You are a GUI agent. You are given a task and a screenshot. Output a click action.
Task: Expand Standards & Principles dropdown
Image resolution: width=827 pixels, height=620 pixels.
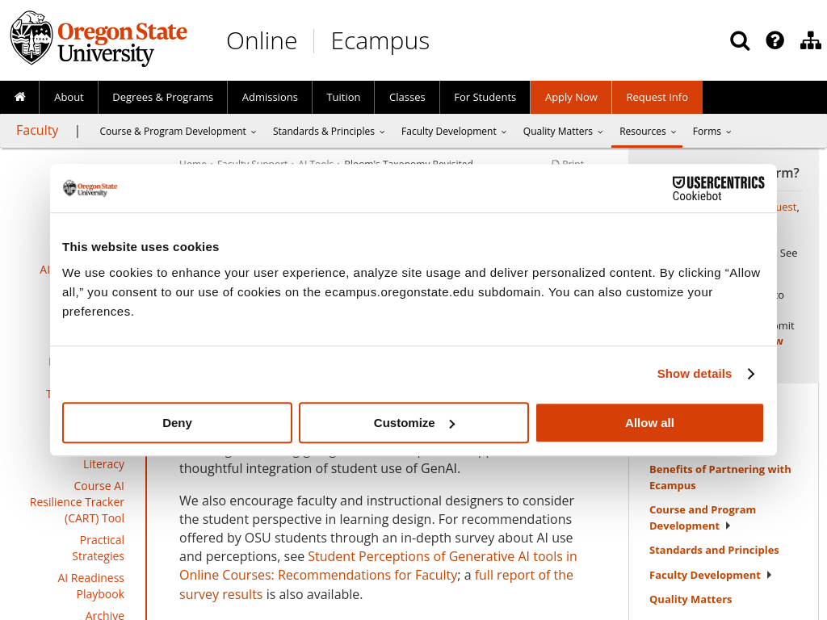tap(329, 132)
